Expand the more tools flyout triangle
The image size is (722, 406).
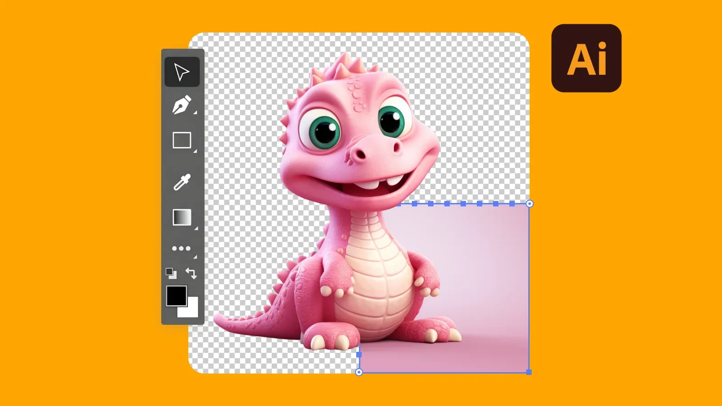[196, 257]
